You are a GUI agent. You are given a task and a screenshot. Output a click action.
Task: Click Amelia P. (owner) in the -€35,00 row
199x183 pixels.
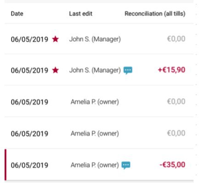click(x=95, y=165)
